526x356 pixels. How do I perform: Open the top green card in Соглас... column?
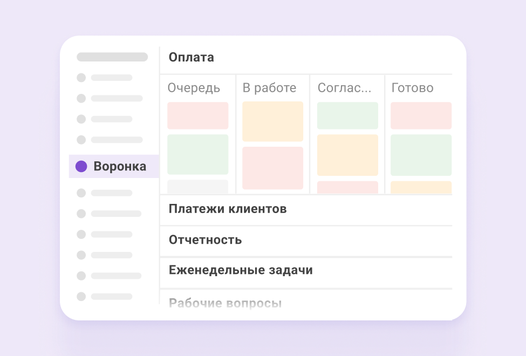pos(347,115)
